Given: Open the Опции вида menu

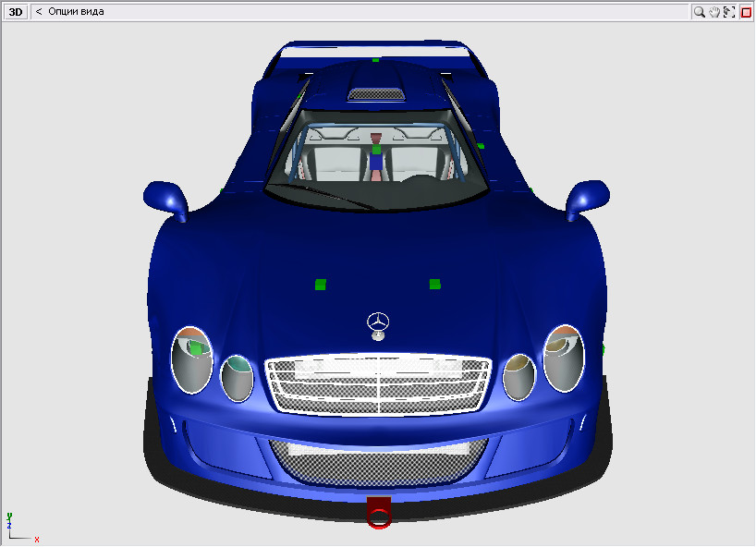Looking at the screenshot, I should [76, 12].
